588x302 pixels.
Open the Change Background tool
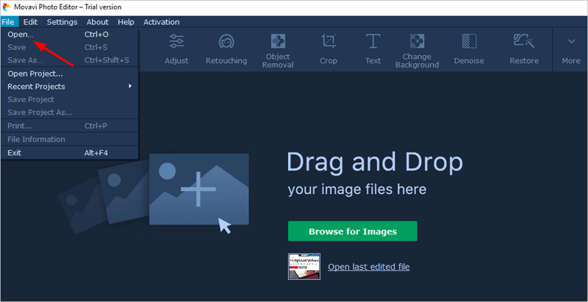tap(417, 49)
